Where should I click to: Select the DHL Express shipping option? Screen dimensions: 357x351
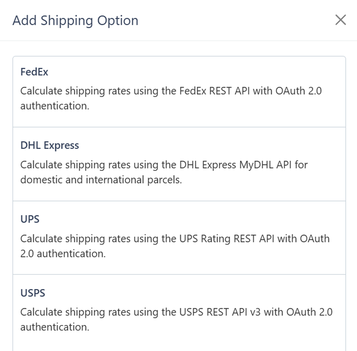tap(178, 165)
